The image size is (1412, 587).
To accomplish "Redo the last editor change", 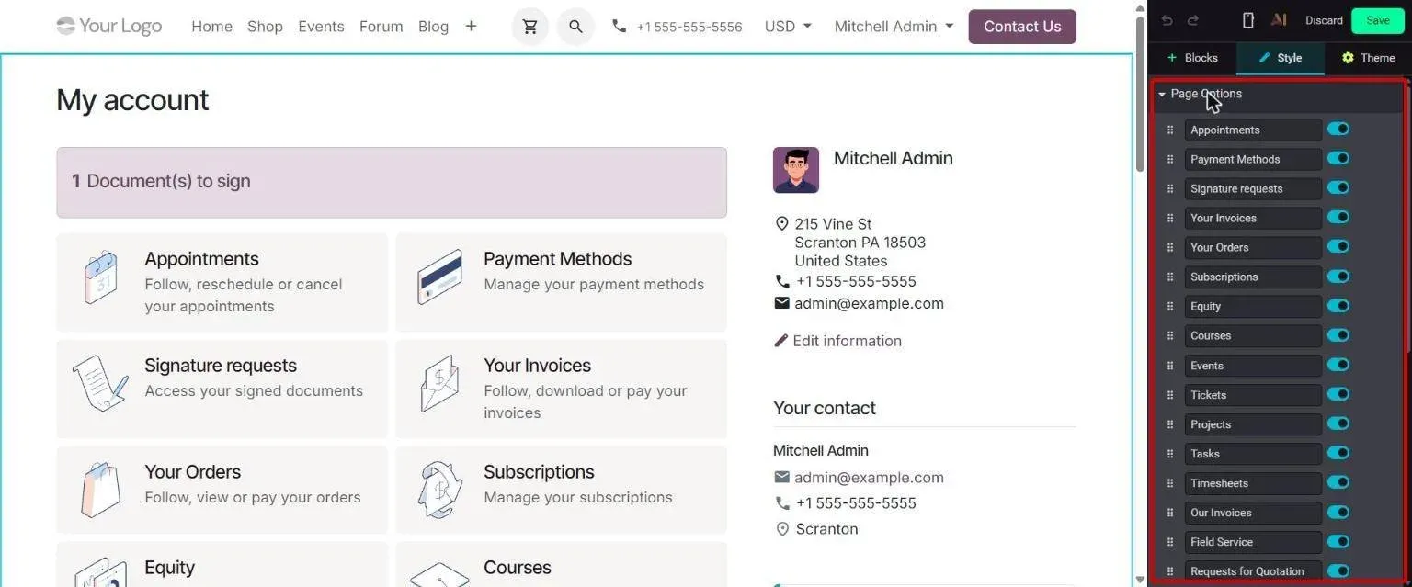I will [1193, 20].
